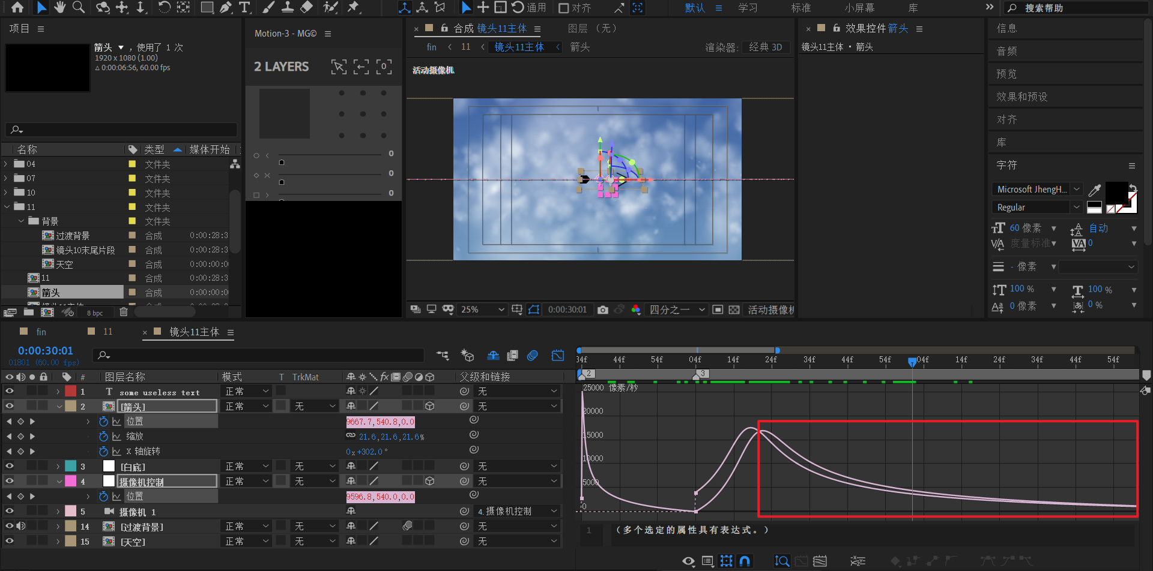Click the black fill color swatch in Character

[1116, 193]
